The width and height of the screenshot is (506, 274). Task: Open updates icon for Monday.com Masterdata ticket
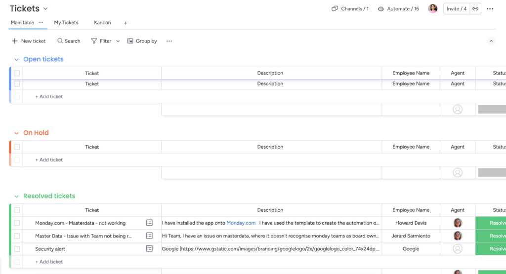click(x=149, y=223)
